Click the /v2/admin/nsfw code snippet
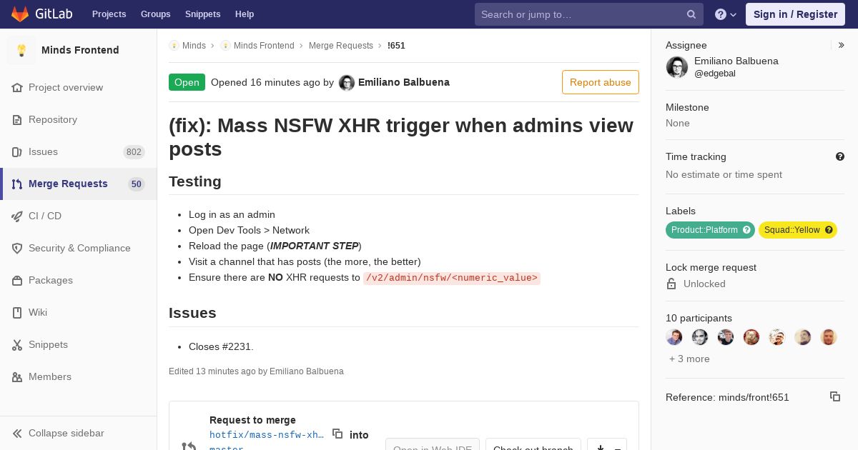 pos(452,278)
